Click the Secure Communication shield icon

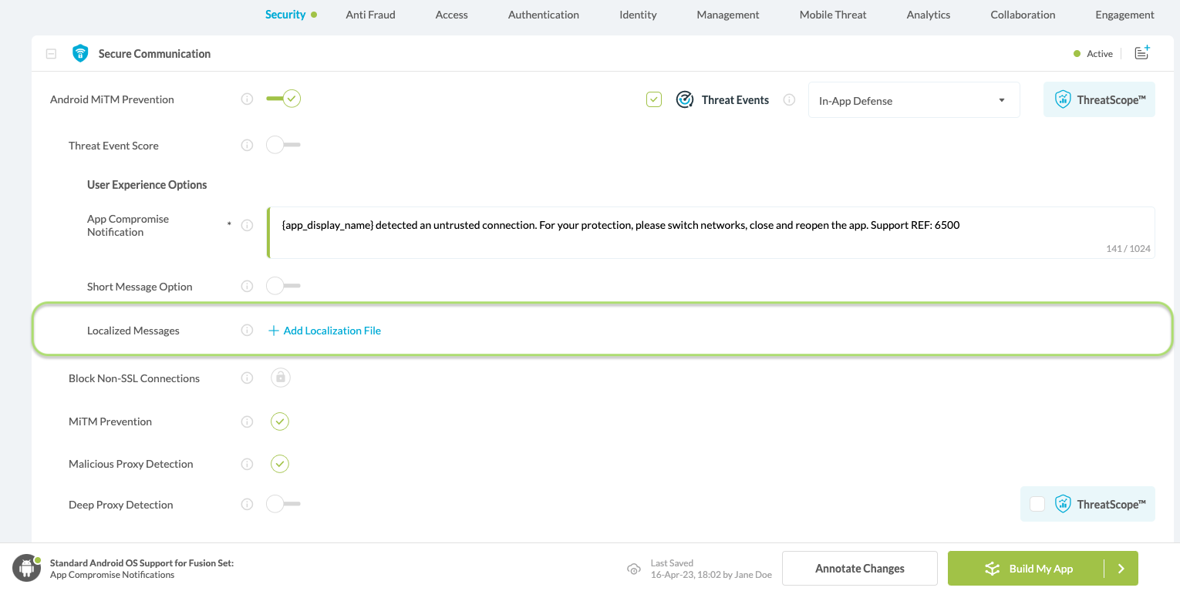80,53
